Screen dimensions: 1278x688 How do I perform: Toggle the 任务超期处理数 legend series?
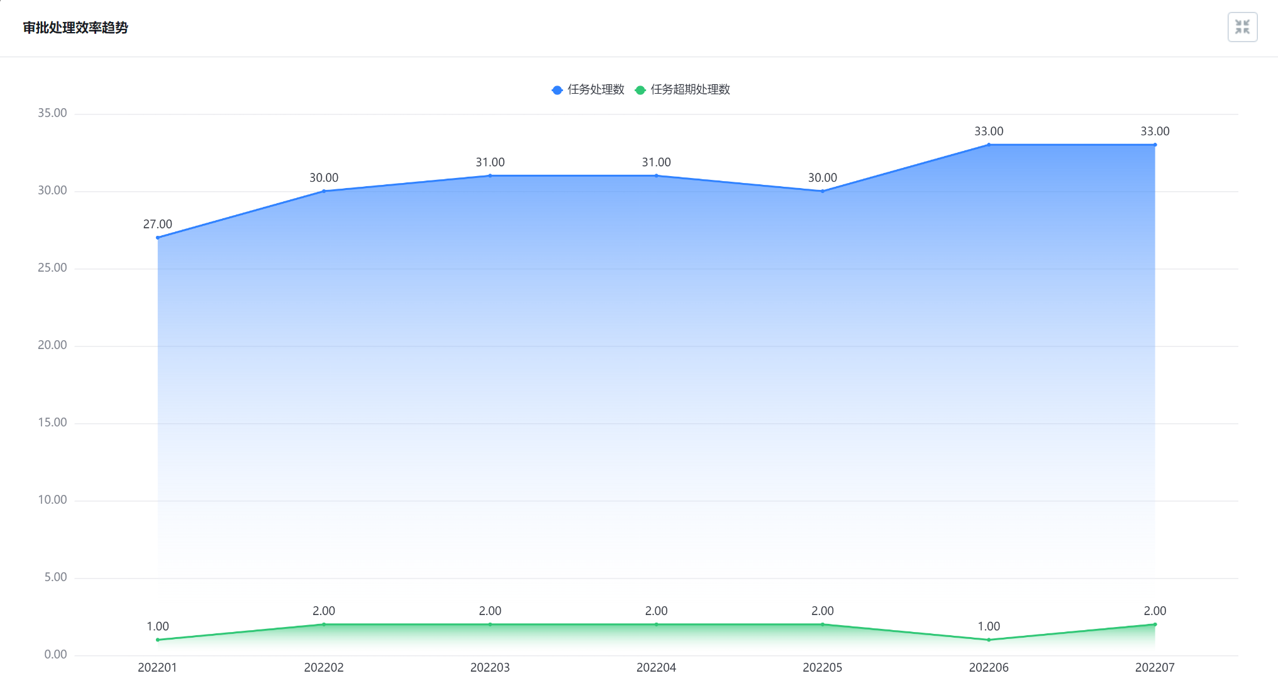(x=682, y=89)
